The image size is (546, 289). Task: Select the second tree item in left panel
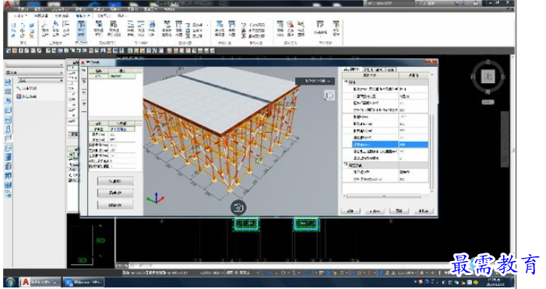coord(27,96)
